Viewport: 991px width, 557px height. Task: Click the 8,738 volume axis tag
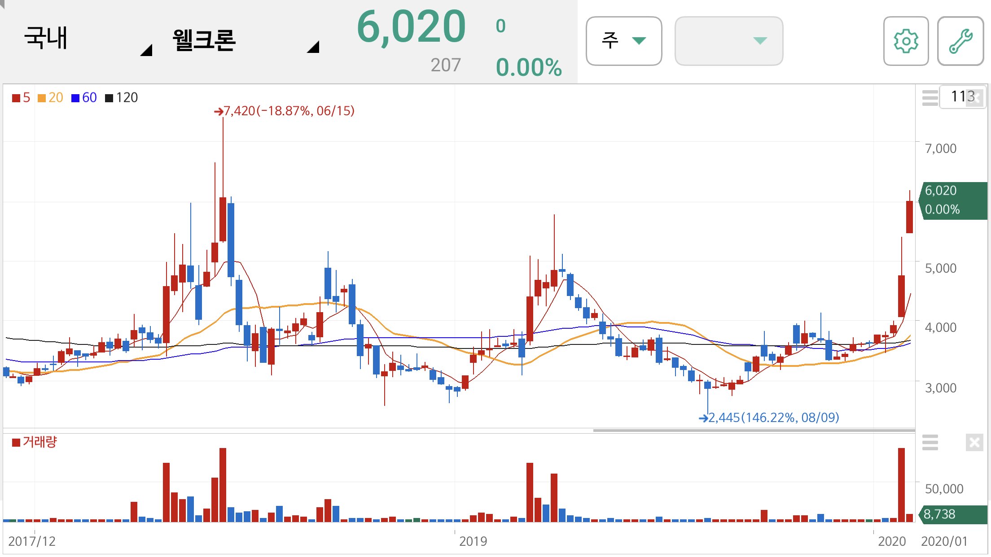click(x=953, y=514)
